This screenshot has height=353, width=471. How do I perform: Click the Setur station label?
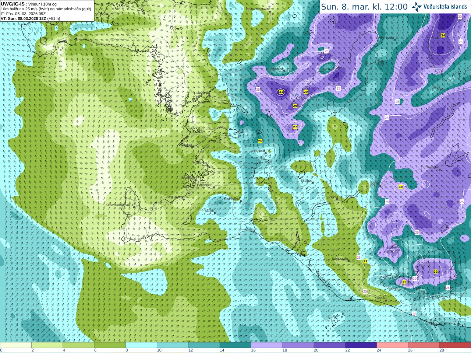pyautogui.click(x=436, y=87)
